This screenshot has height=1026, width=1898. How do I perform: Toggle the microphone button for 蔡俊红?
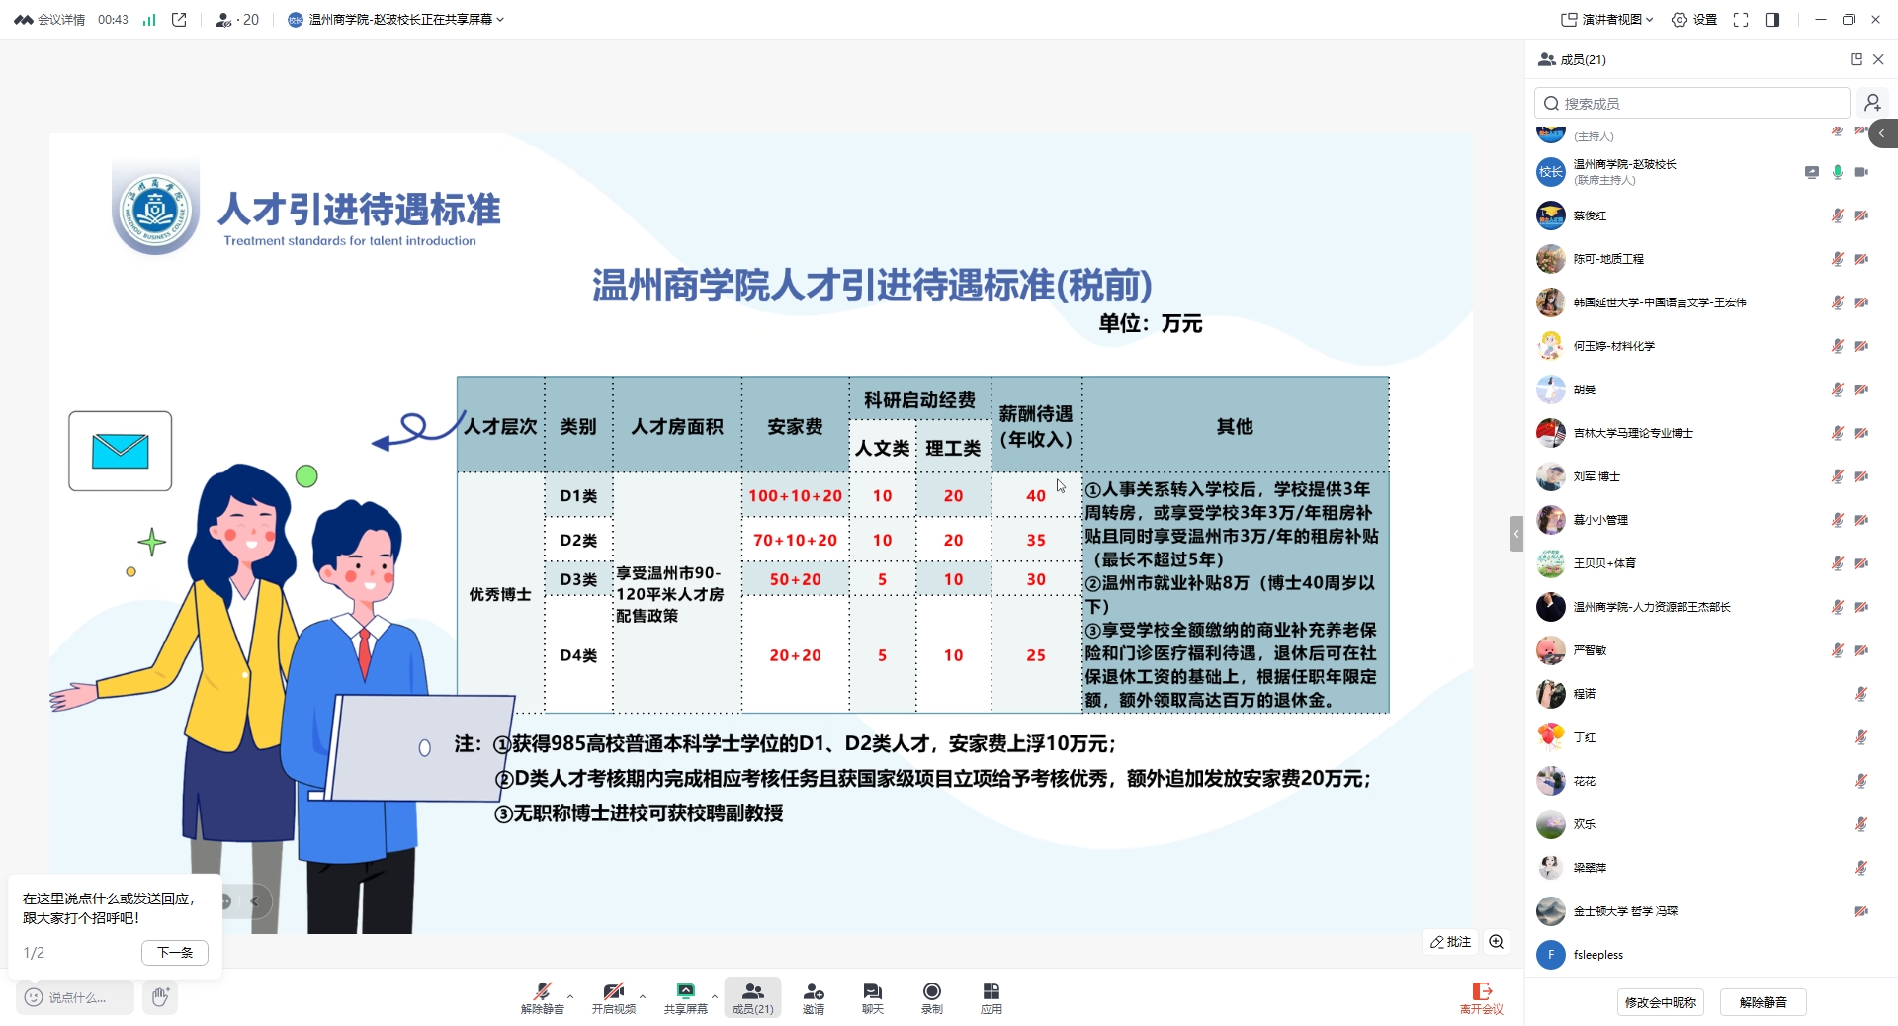tap(1838, 215)
